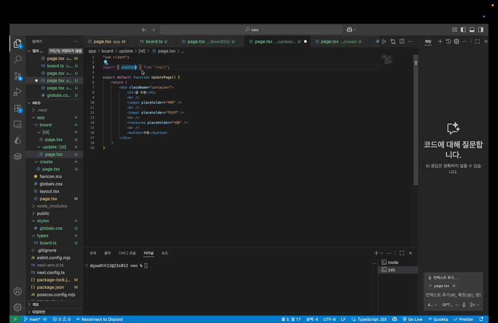The height and width of the screenshot is (323, 498).
Task: Click Go Live in status bar
Action: (412, 319)
